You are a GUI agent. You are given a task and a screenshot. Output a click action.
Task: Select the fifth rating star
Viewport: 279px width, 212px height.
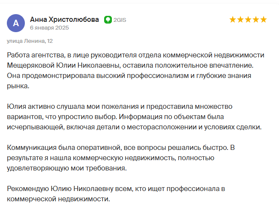tap(264, 20)
